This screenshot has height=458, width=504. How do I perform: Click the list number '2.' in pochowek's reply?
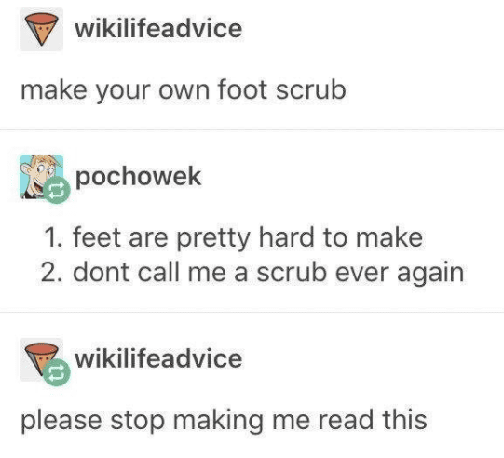pos(52,273)
